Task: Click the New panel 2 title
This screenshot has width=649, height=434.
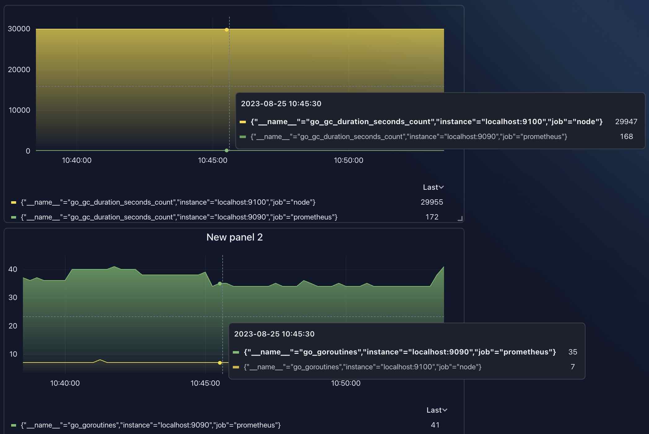Action: (x=234, y=237)
